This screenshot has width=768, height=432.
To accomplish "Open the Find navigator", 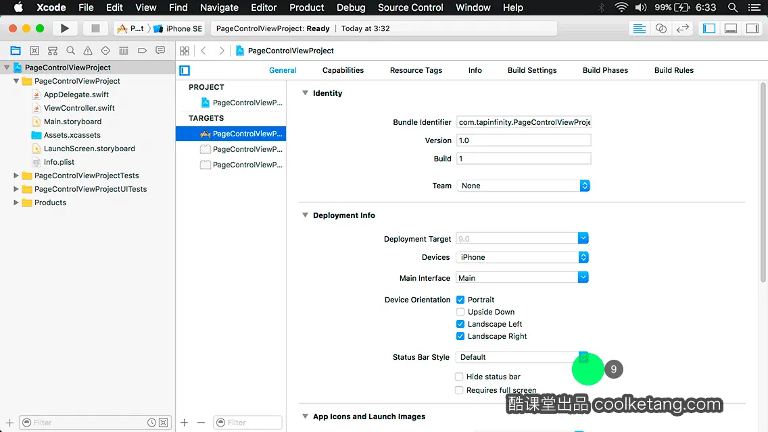I will [x=70, y=51].
